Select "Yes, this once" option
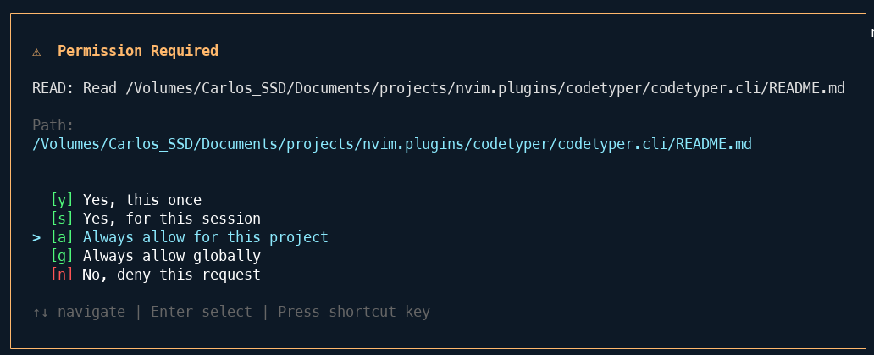 point(142,200)
